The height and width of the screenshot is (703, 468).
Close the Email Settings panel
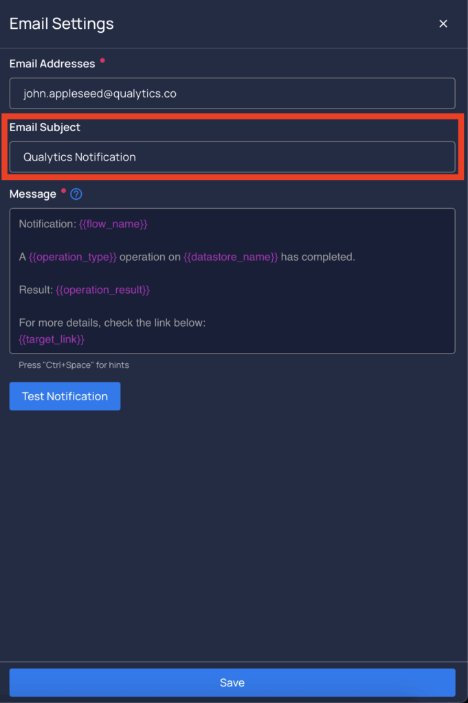pyautogui.click(x=443, y=24)
